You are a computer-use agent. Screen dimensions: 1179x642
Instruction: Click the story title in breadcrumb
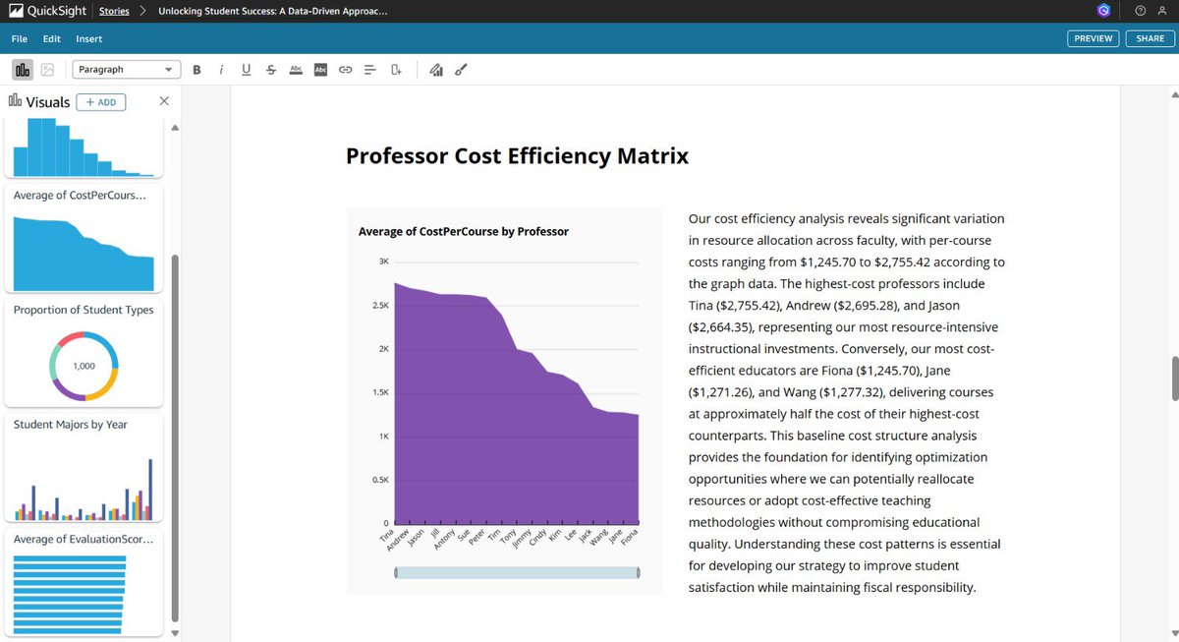pyautogui.click(x=272, y=11)
